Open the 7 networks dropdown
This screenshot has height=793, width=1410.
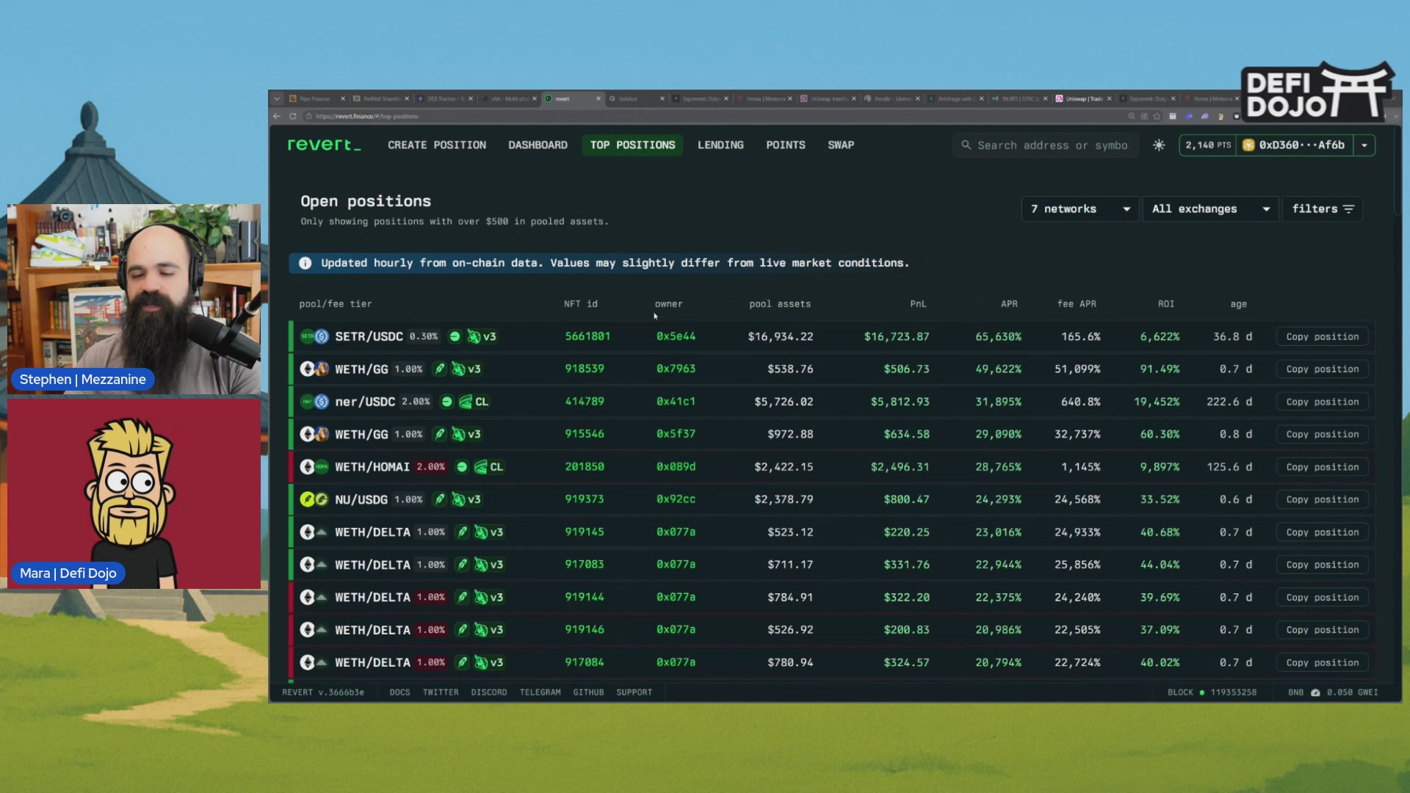point(1080,209)
